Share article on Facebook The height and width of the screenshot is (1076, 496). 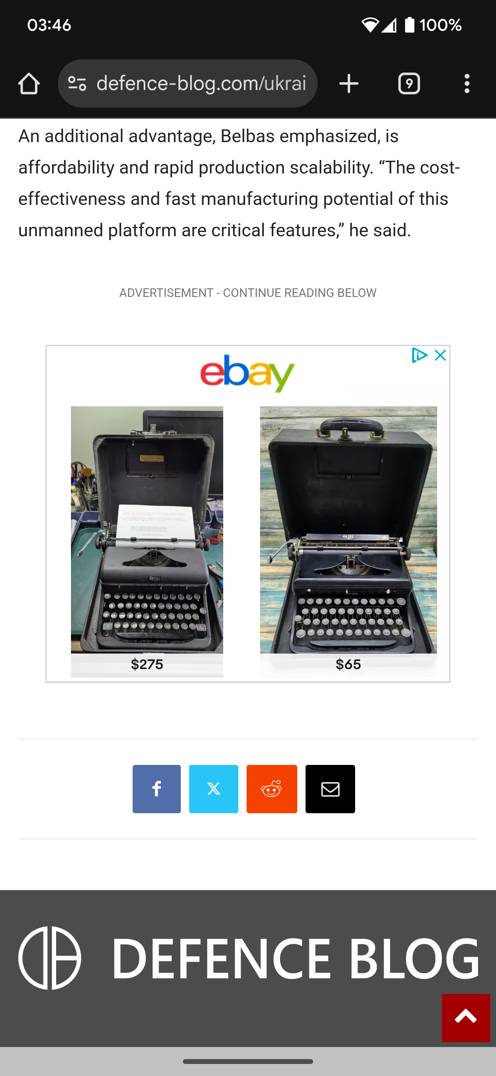click(x=156, y=789)
